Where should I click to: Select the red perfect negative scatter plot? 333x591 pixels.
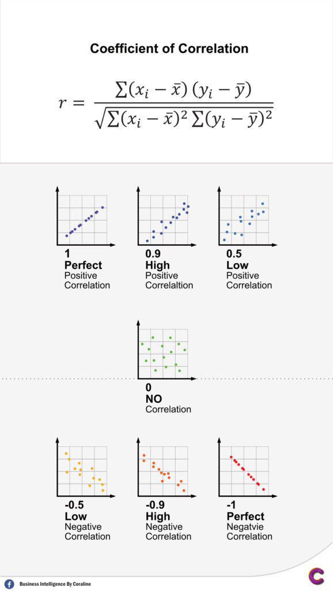(x=247, y=467)
